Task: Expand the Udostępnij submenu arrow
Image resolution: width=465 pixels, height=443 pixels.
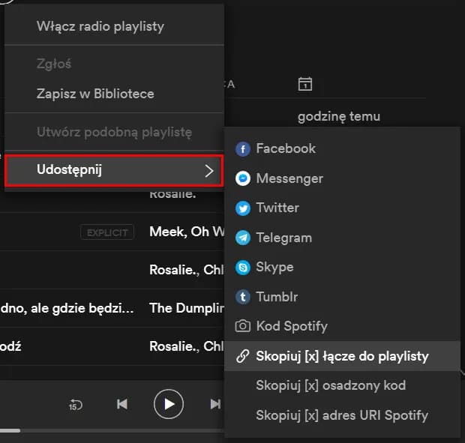Action: point(209,171)
